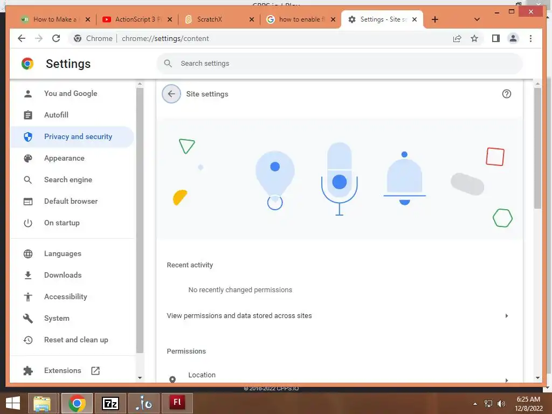Open Default browser settings
This screenshot has height=414, width=552.
point(72,202)
